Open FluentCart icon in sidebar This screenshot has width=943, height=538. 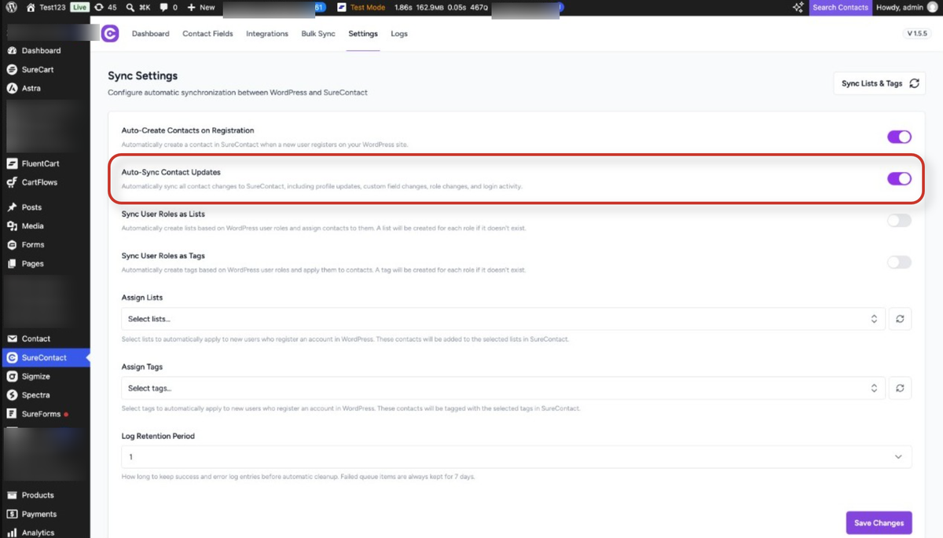[x=12, y=163]
